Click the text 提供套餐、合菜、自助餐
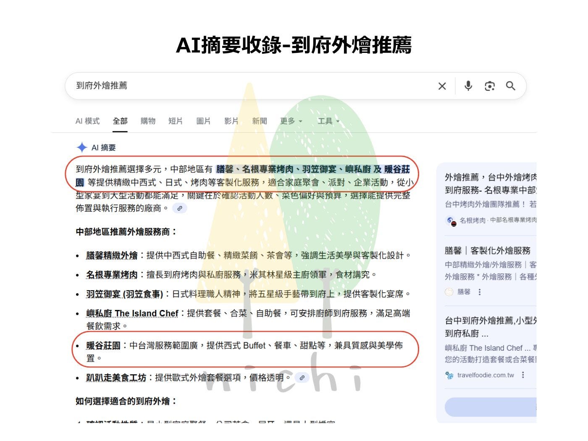The image size is (588, 441). pyautogui.click(x=234, y=314)
